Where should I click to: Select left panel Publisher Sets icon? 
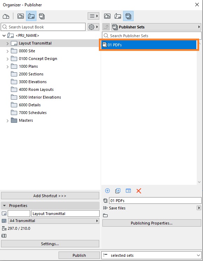tap(42, 16)
